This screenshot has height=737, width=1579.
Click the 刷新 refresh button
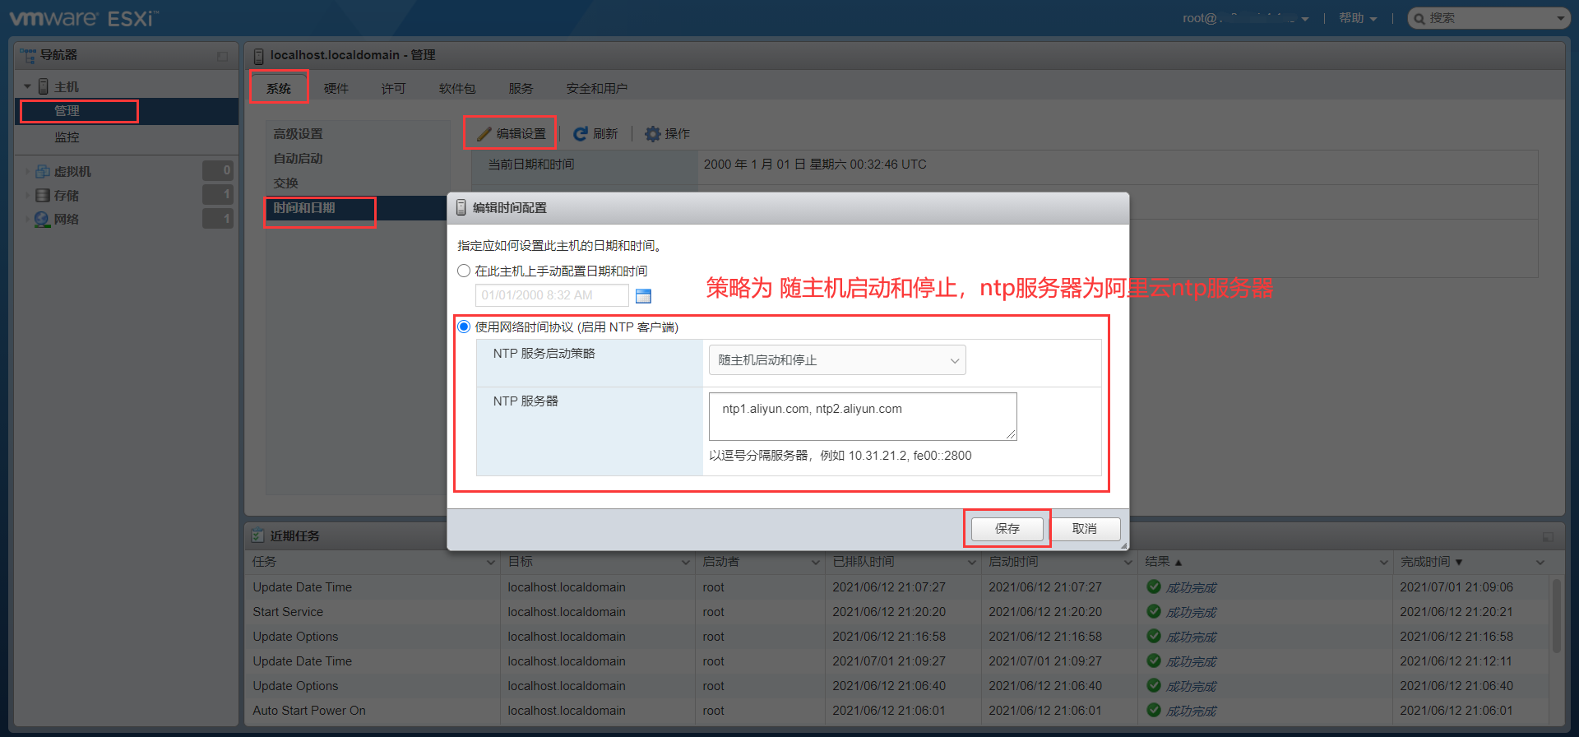(595, 134)
